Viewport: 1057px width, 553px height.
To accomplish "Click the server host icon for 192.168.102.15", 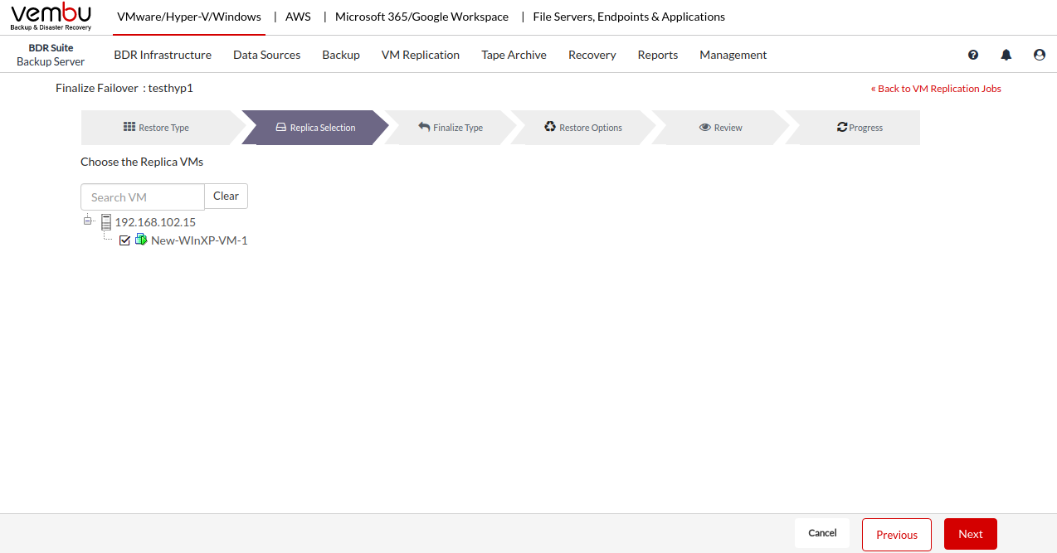I will coord(106,222).
